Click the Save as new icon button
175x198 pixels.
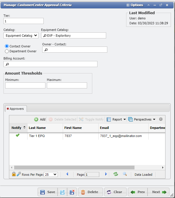click(x=62, y=192)
